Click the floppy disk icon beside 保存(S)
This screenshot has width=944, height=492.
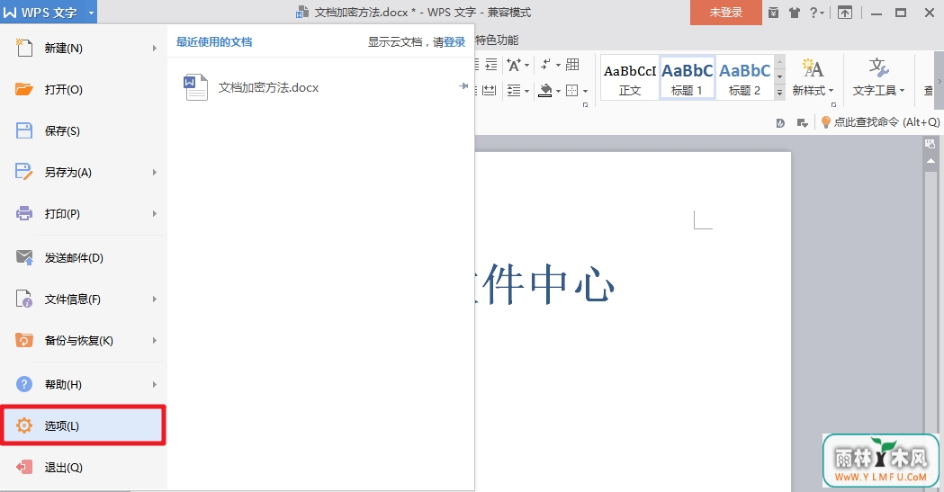24,130
